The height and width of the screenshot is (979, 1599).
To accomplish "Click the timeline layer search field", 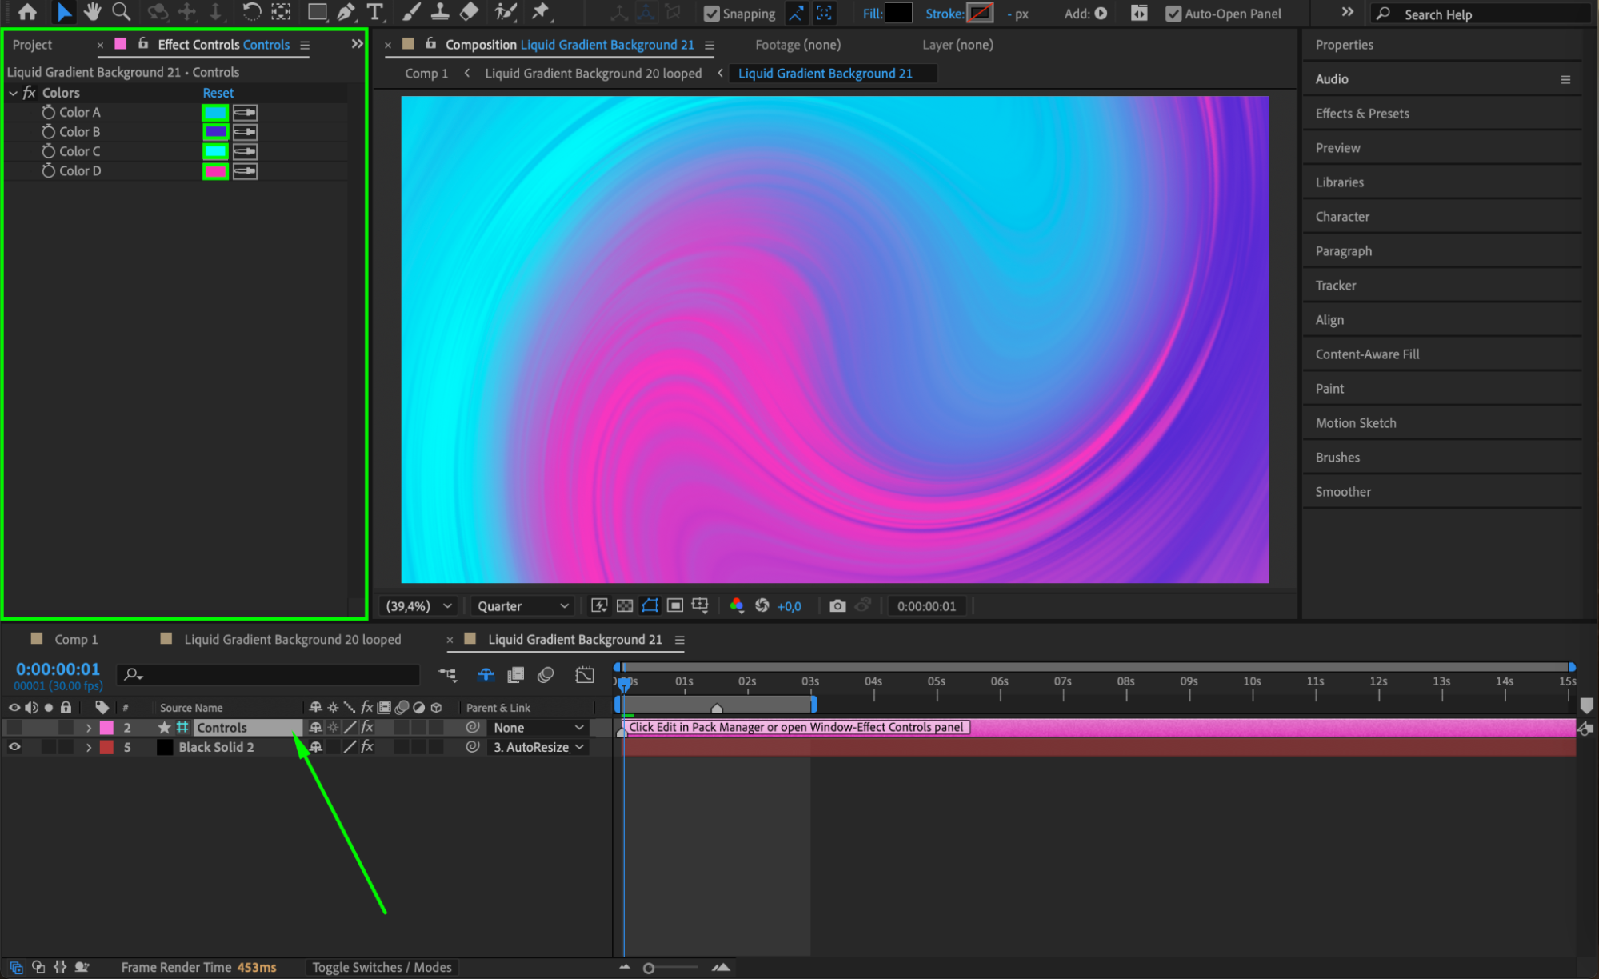I will (272, 675).
